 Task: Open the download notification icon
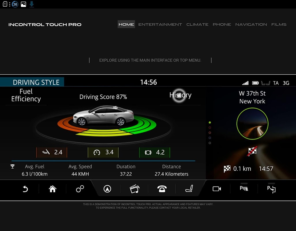[x=32, y=4]
